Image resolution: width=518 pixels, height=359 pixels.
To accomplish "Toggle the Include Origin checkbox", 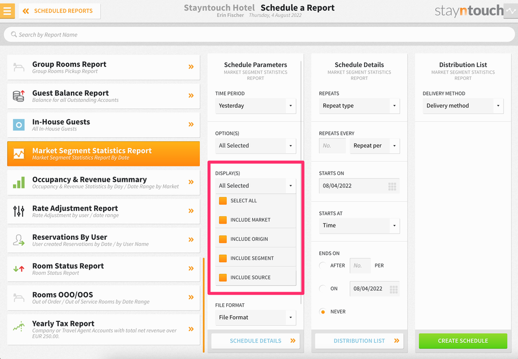I will click(223, 239).
